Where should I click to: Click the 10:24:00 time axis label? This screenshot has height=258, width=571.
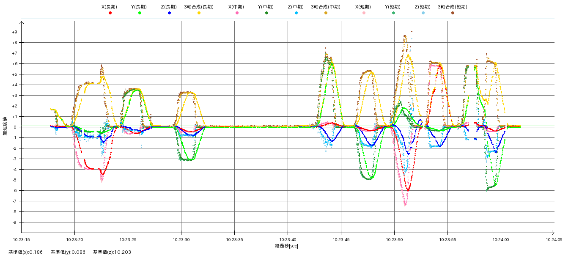(x=501, y=239)
